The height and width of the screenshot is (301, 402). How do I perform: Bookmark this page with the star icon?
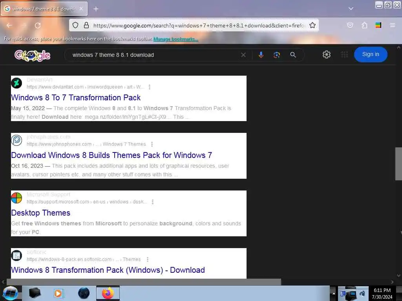[x=312, y=25]
